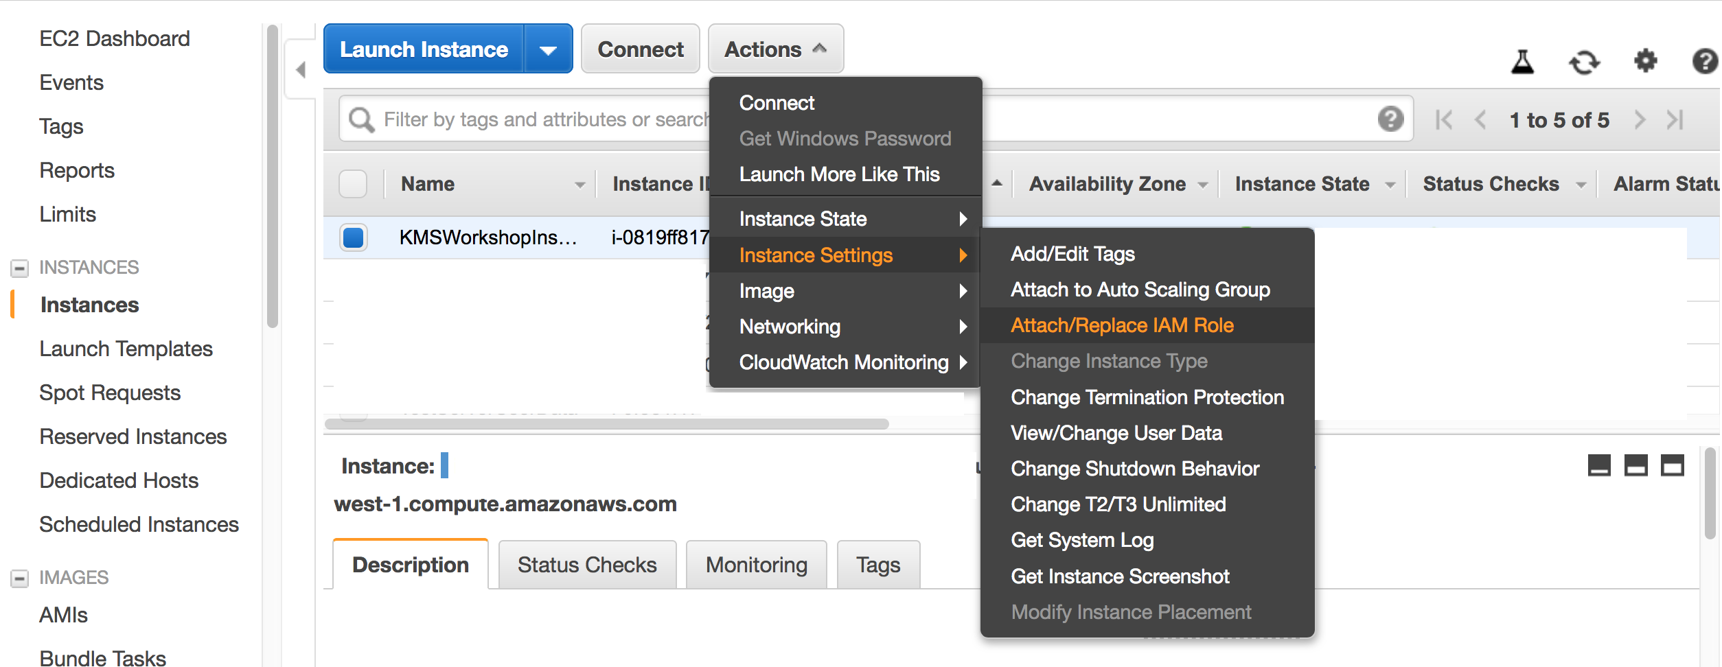This screenshot has width=1722, height=667.
Task: Open Scheduled Instances sidebar link
Action: (x=139, y=524)
